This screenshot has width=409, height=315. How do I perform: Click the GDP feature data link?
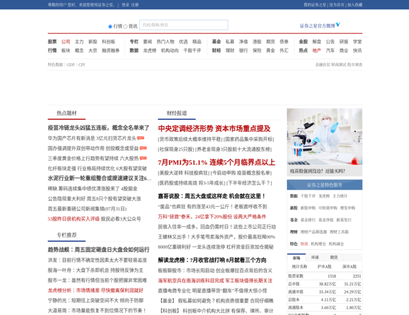tap(70, 64)
